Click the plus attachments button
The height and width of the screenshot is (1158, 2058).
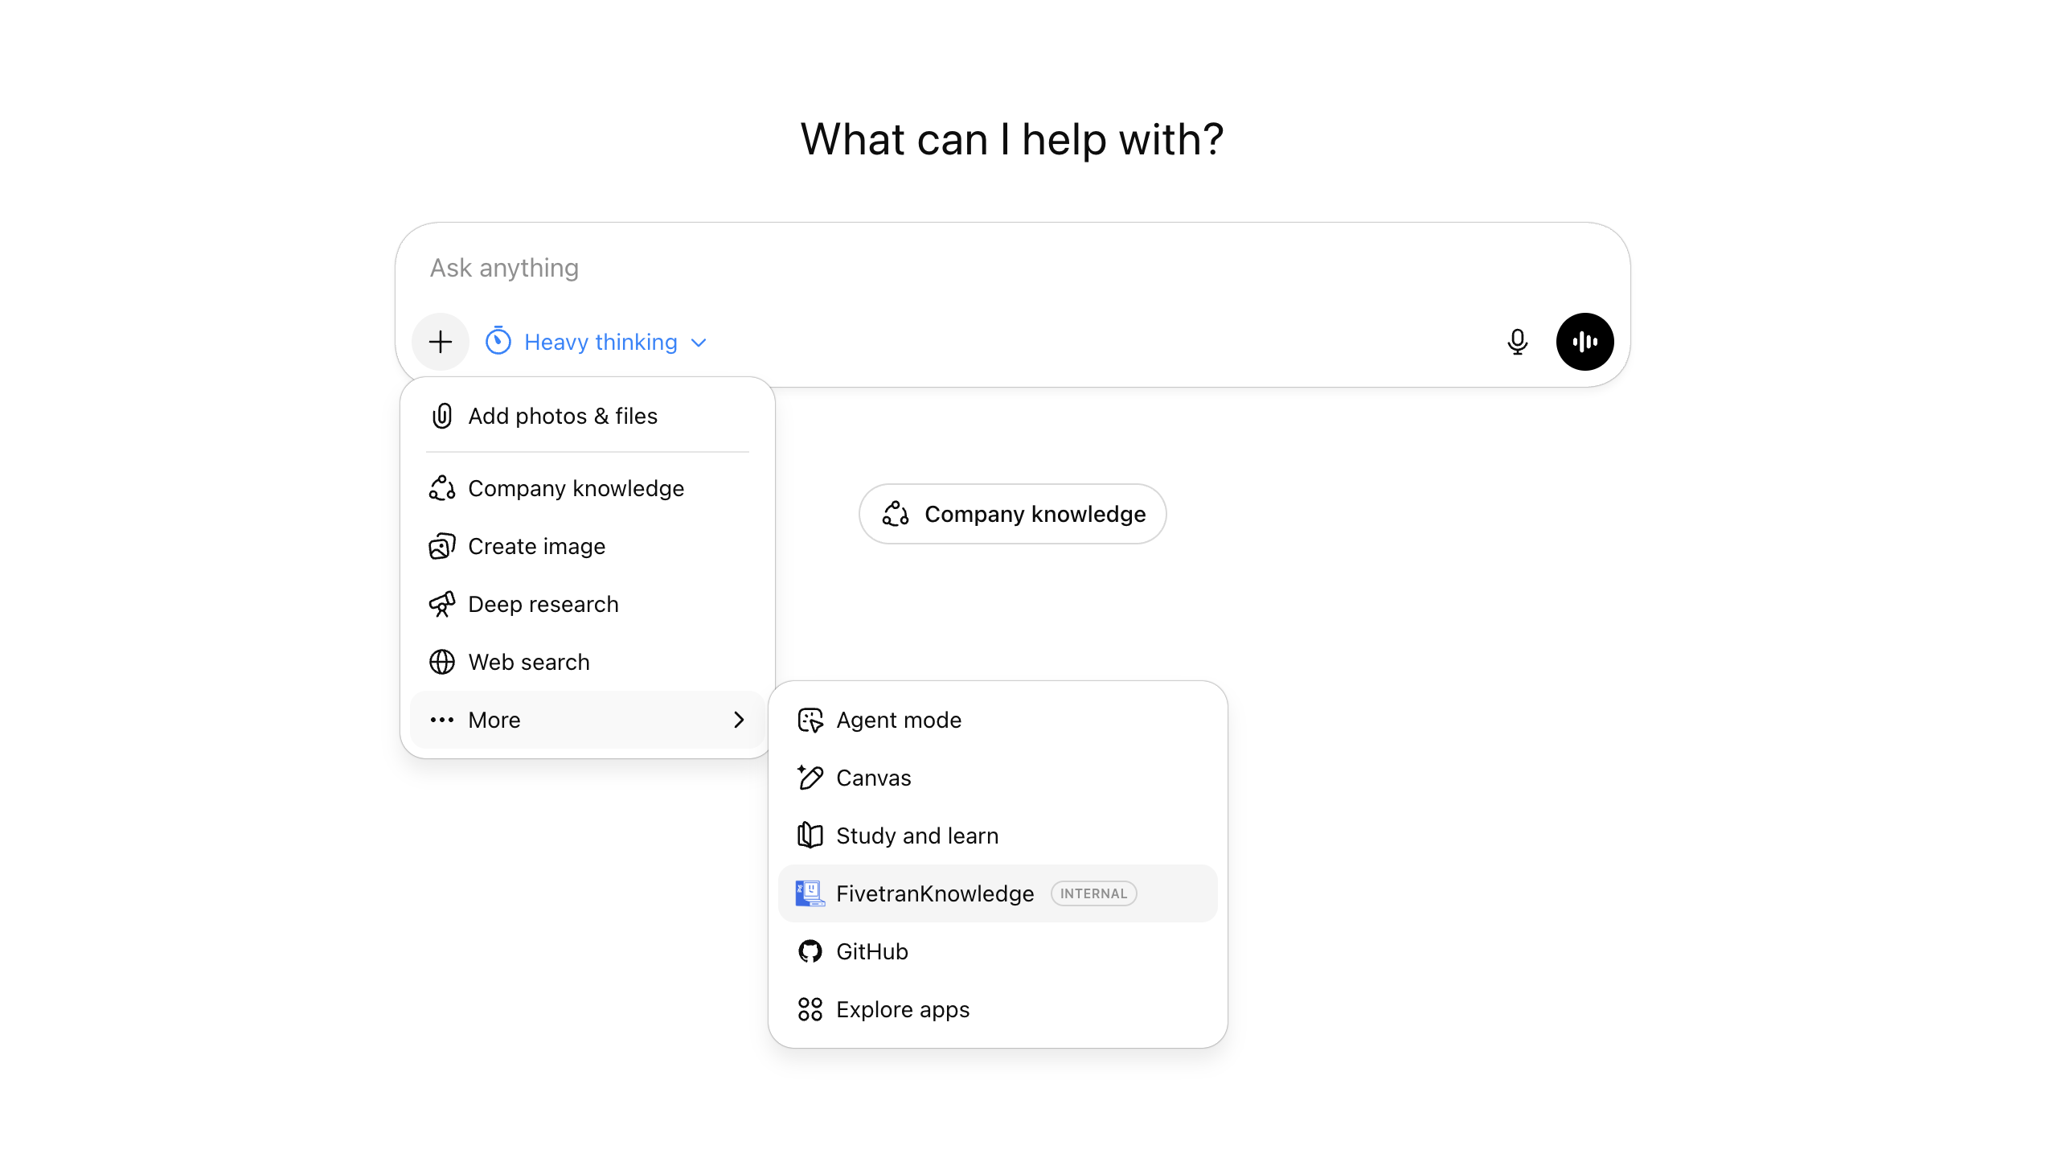click(x=440, y=342)
